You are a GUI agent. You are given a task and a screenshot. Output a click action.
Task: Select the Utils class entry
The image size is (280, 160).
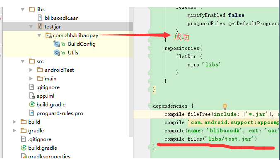tap(73, 53)
